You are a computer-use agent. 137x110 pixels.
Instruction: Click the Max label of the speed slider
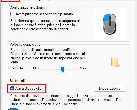click(x=83, y=68)
